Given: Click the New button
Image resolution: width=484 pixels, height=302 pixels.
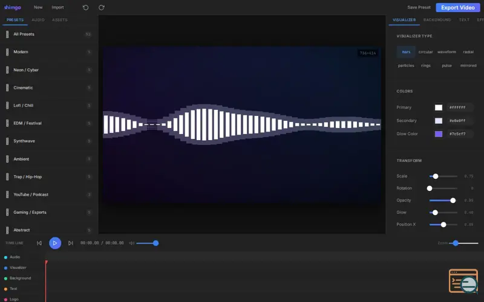Looking at the screenshot, I should click(38, 7).
